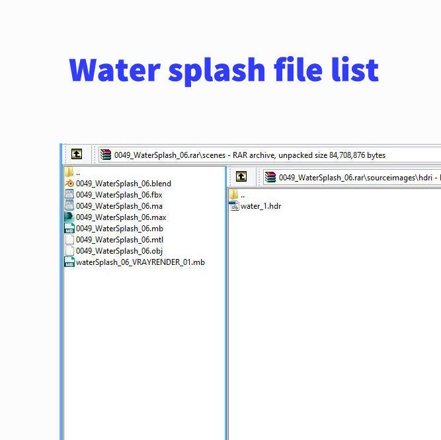Click the blank icon of the .mtl file
The height and width of the screenshot is (440, 441).
69,239
